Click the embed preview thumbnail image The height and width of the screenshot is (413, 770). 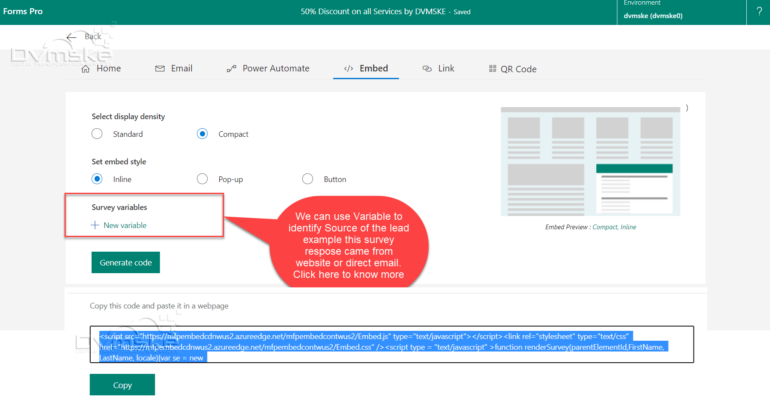click(590, 161)
